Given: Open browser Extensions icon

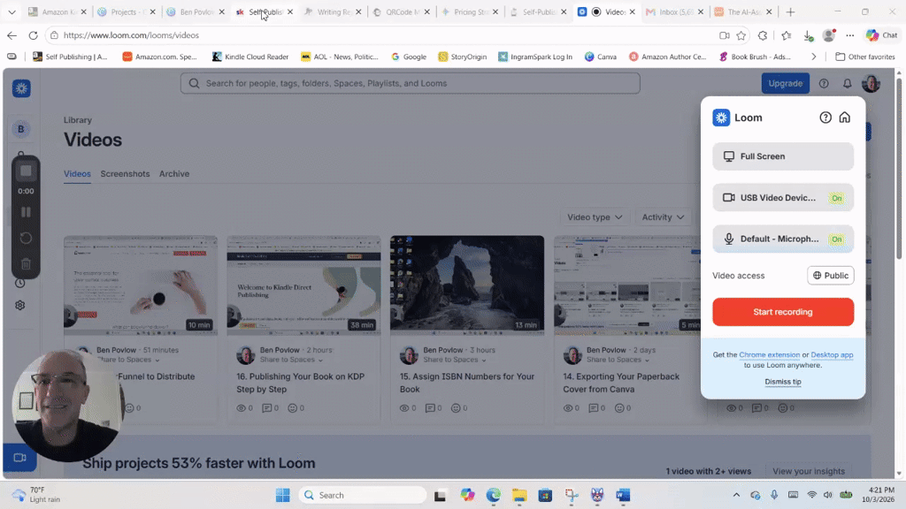Looking at the screenshot, I should 763,35.
